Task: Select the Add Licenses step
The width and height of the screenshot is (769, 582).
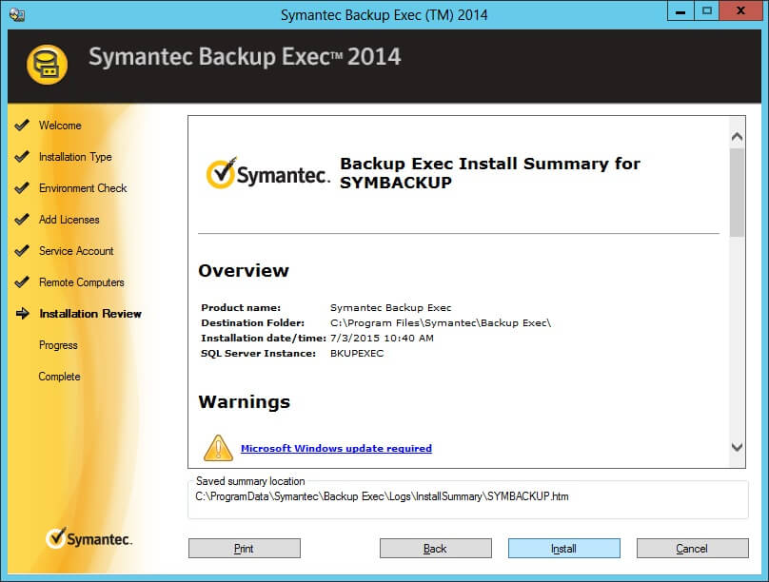Action: click(69, 220)
